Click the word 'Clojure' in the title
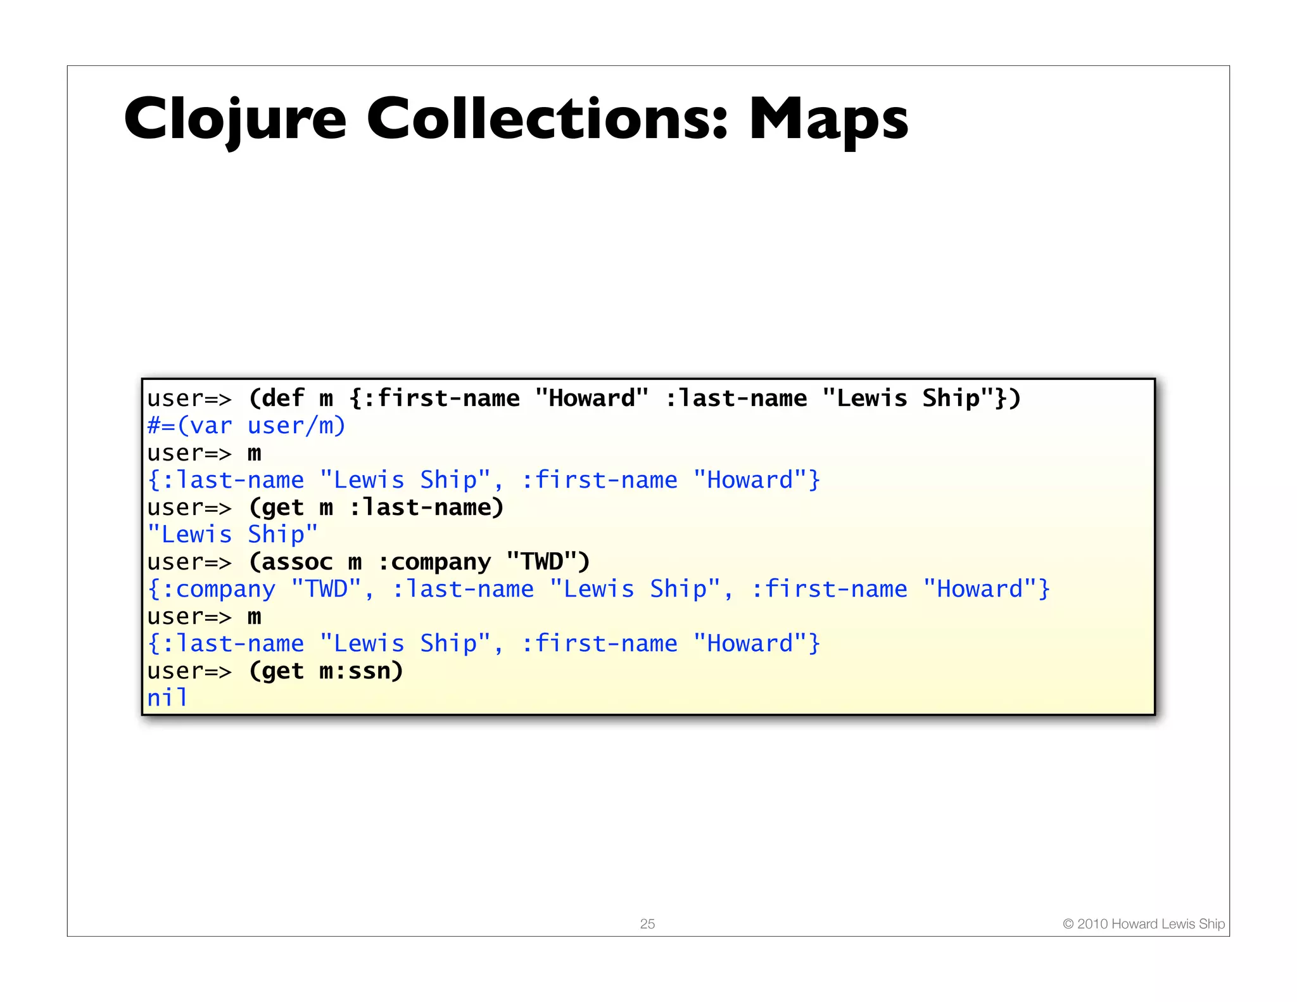1297x1002 pixels. [x=235, y=119]
